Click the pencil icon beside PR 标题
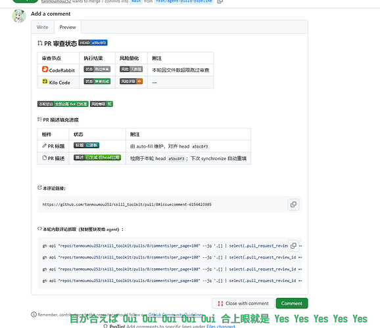 (x=44, y=146)
